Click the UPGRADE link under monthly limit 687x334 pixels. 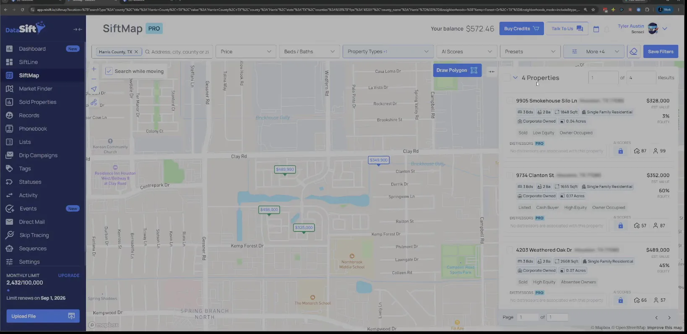pos(69,275)
